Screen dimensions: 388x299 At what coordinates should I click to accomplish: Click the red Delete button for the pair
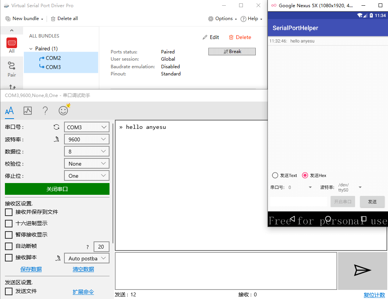coord(240,38)
